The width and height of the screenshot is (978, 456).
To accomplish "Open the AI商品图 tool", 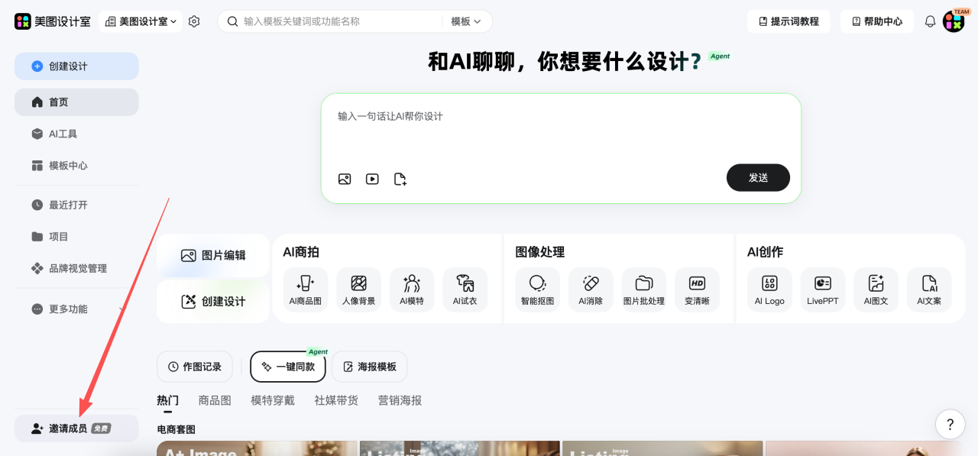I will click(x=305, y=289).
